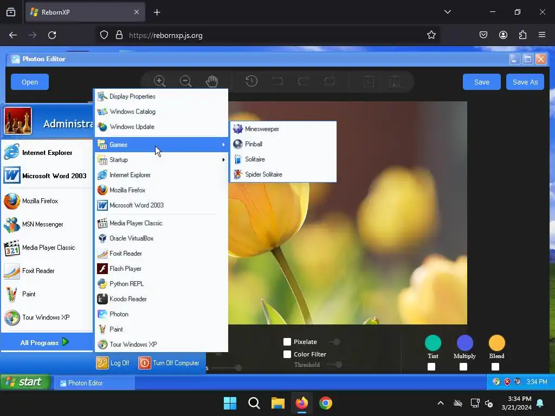Tick the checkbox under Blend
This screenshot has height=416, width=555.
pyautogui.click(x=495, y=367)
